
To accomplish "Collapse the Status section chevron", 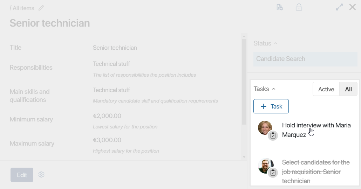I will pos(276,43).
